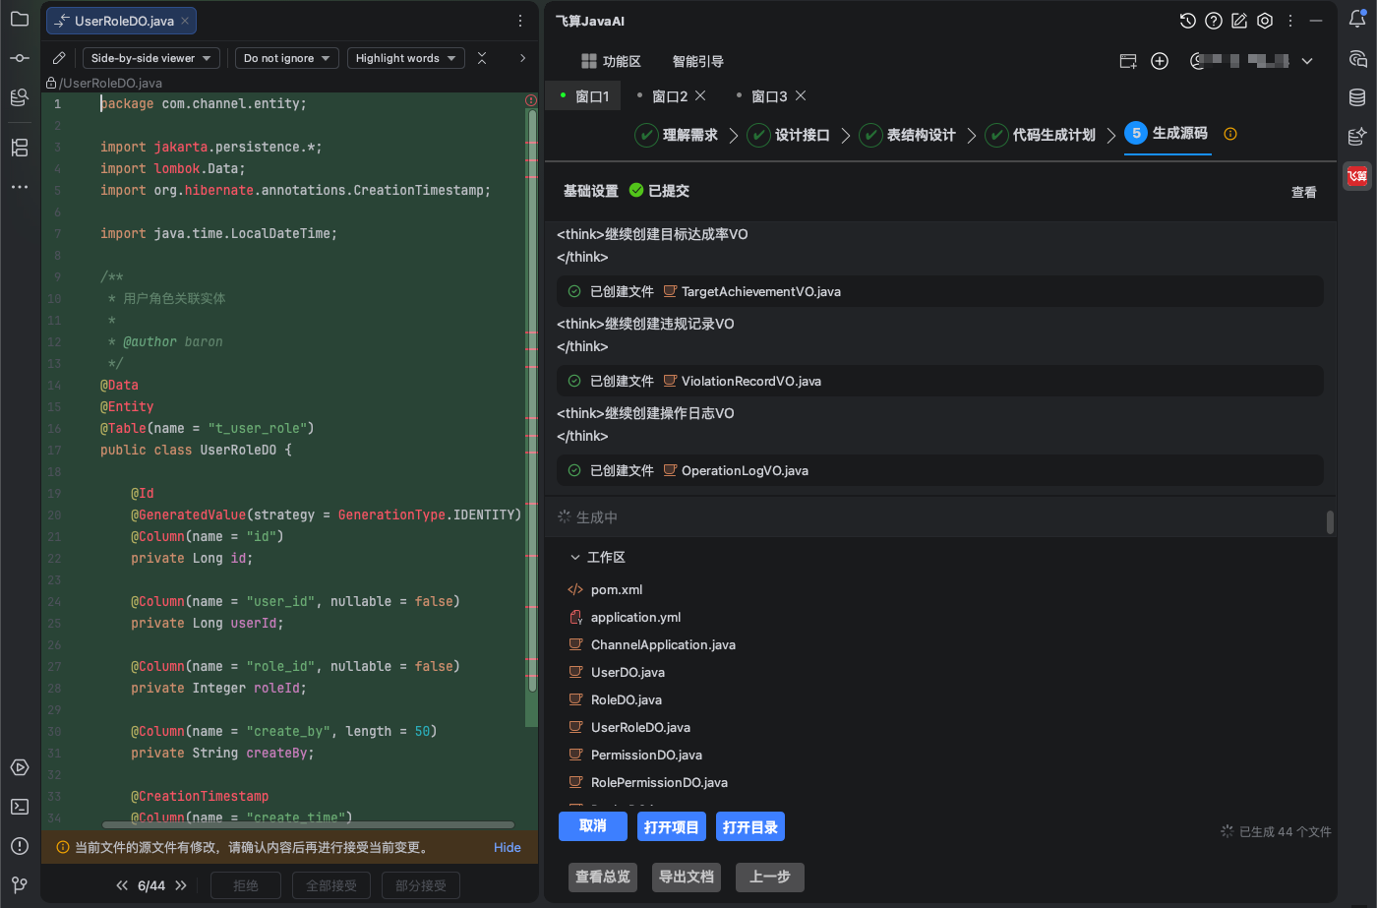
Task: Close the 窗口3 tab
Action: click(x=801, y=95)
